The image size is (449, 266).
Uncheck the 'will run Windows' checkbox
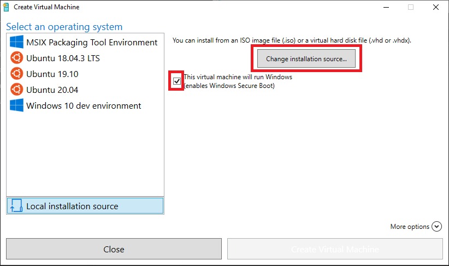click(x=176, y=81)
